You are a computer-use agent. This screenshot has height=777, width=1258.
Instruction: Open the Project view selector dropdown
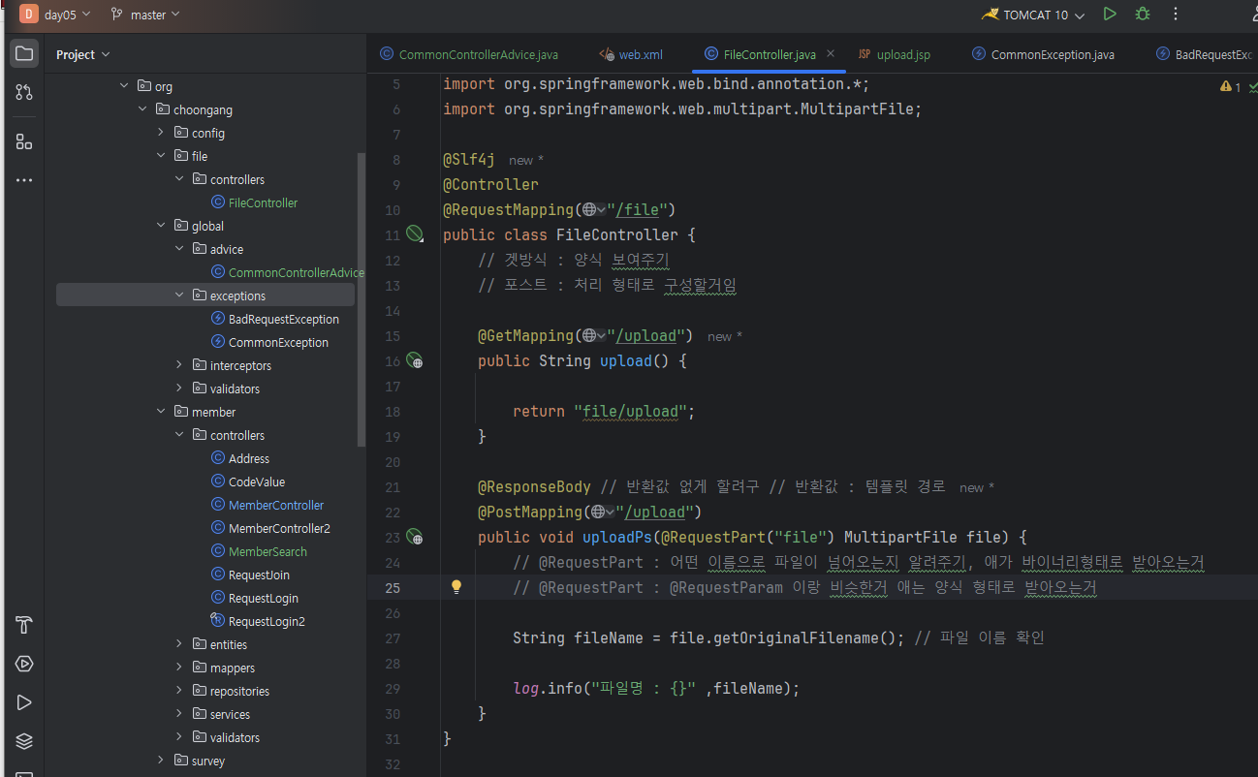pos(82,54)
